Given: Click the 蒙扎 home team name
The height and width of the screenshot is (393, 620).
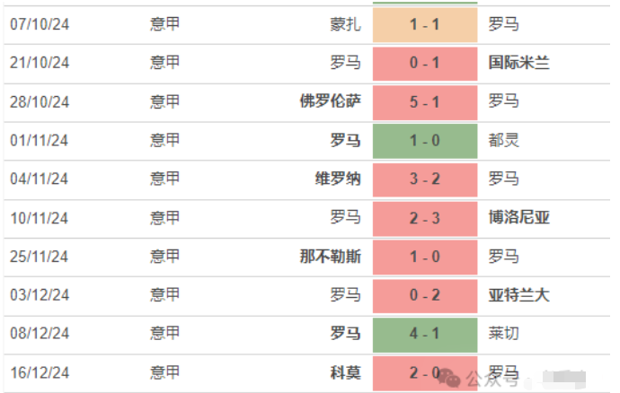Looking at the screenshot, I should pos(345,24).
